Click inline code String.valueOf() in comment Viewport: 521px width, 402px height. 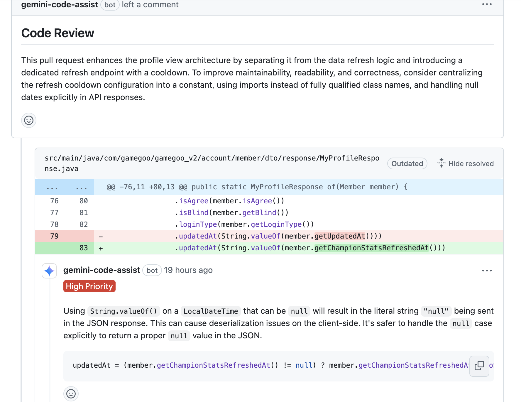point(124,311)
